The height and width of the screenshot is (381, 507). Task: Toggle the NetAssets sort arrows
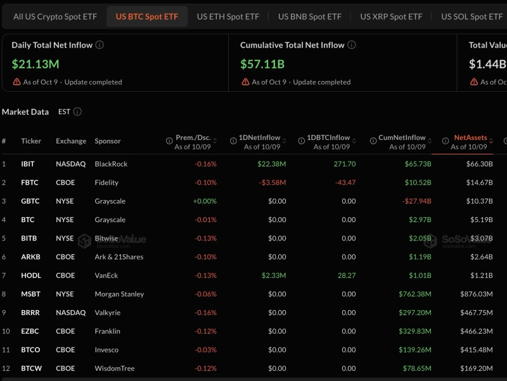tap(491, 141)
